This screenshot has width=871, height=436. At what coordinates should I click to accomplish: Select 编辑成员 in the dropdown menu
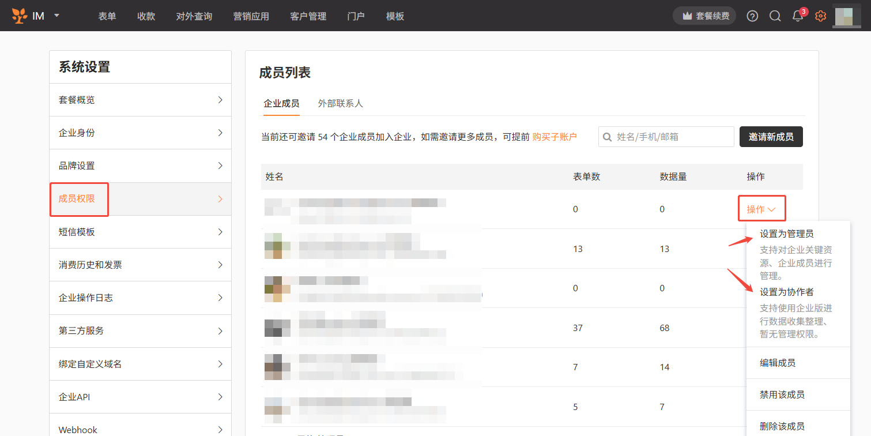point(778,363)
